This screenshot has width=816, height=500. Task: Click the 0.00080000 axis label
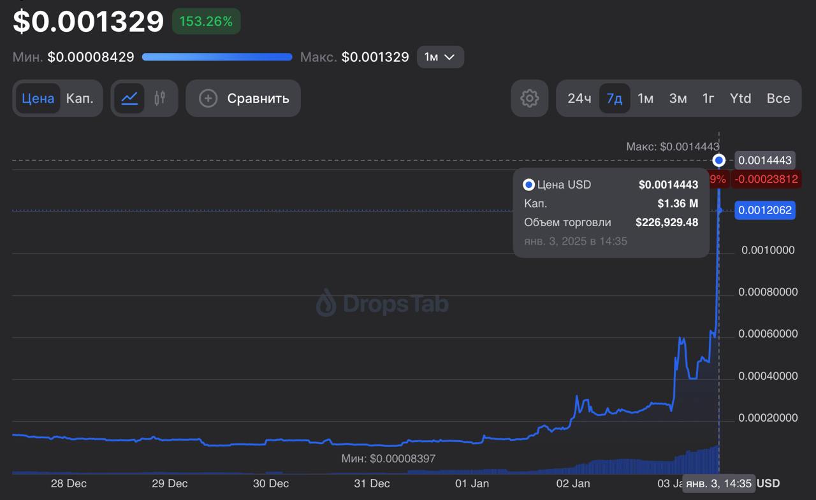coord(768,292)
